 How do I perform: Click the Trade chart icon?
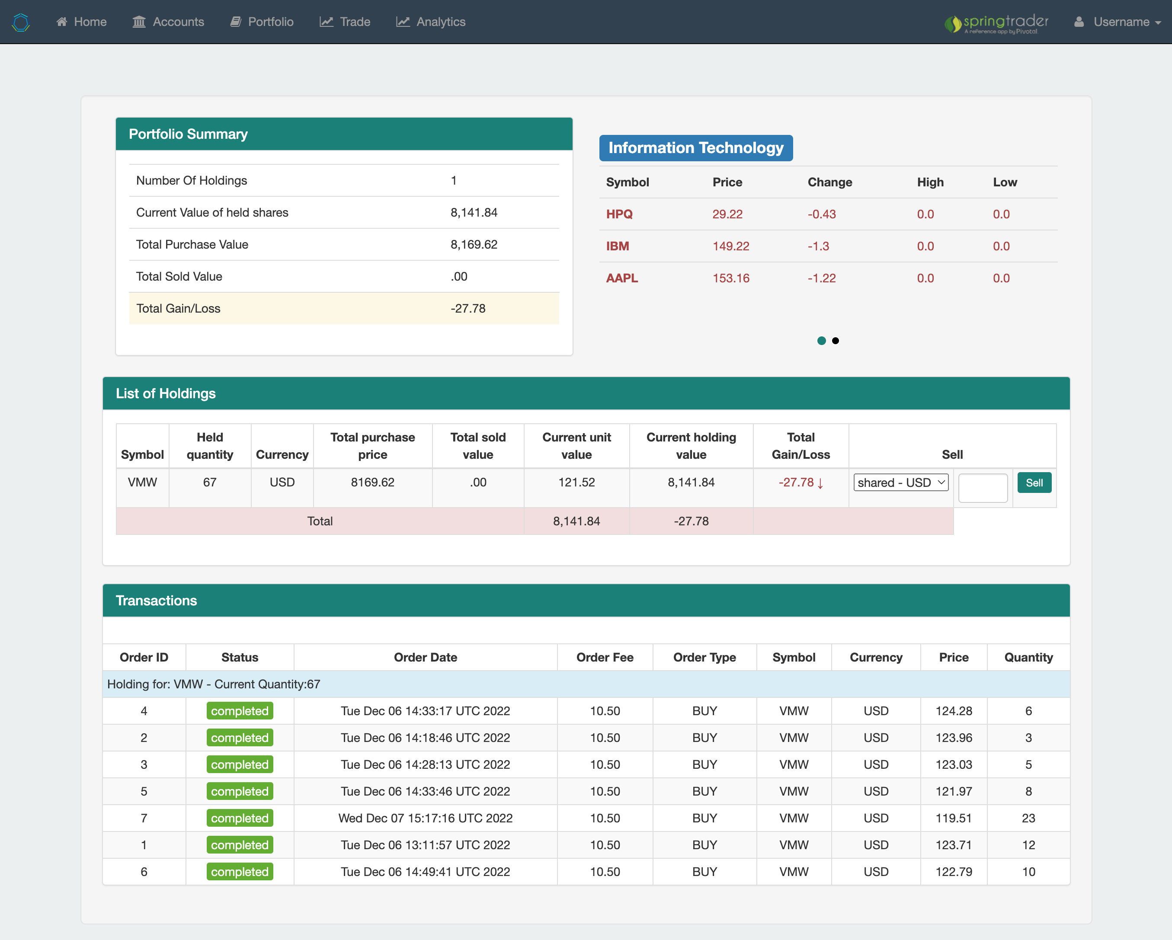(326, 22)
